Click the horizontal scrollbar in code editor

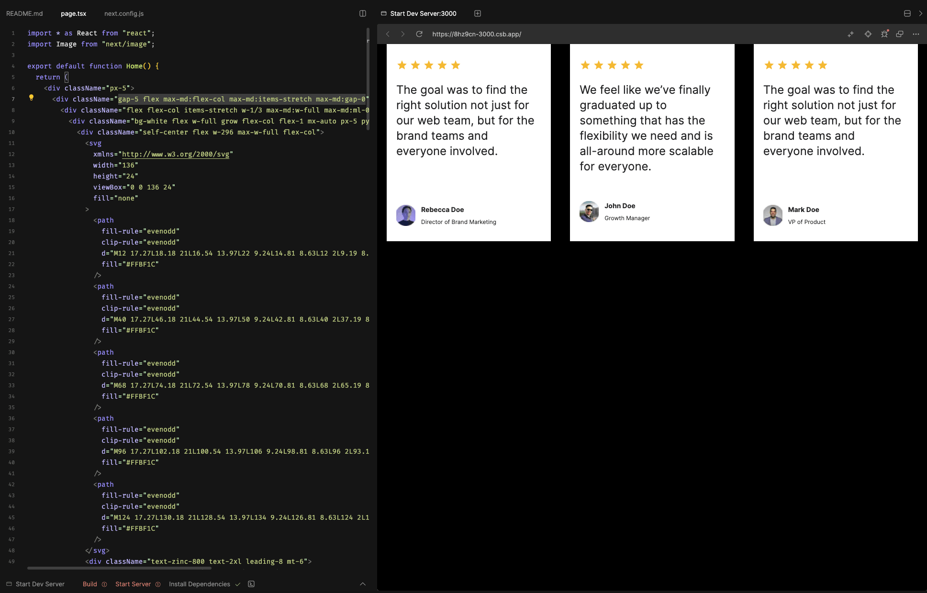click(x=119, y=568)
